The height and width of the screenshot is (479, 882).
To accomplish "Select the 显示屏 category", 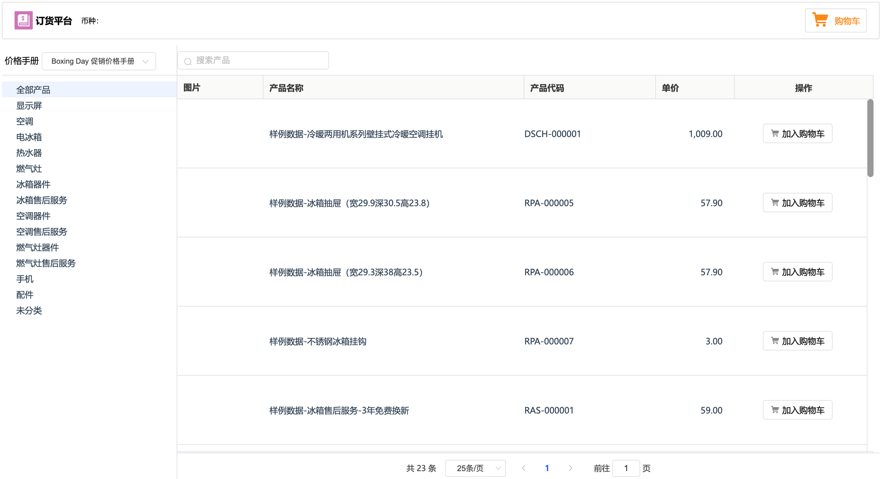I will coord(29,106).
